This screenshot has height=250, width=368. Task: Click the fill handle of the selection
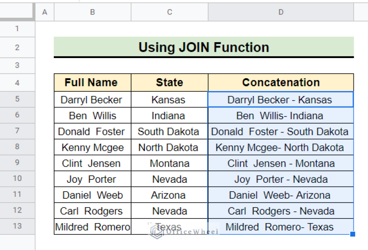(353, 234)
